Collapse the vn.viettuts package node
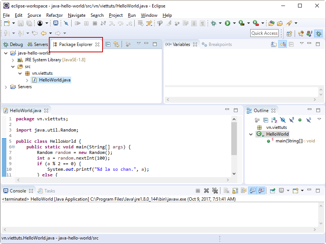Image resolution: width=326 pixels, height=244 pixels. [x=20, y=74]
